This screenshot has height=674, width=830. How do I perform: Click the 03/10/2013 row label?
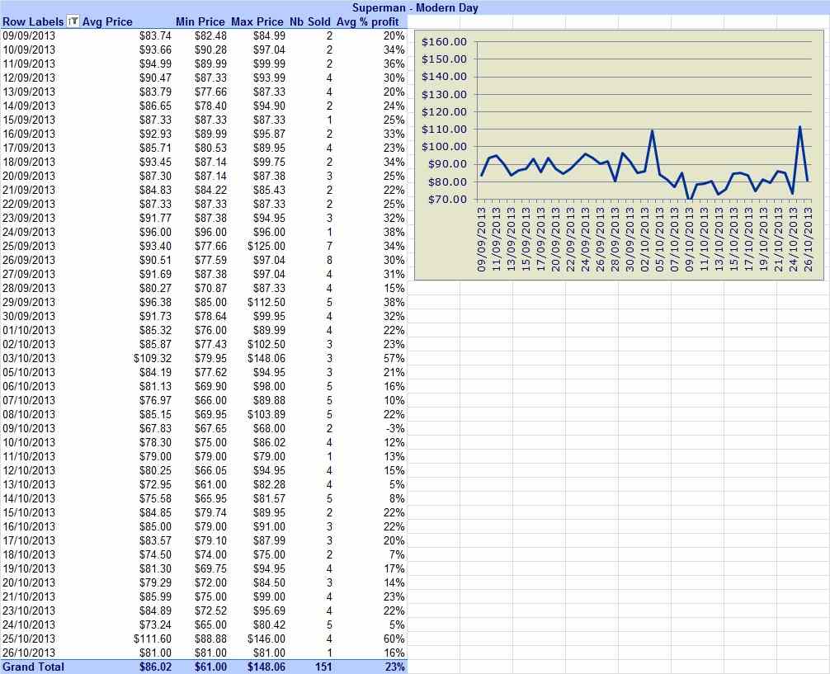pyautogui.click(x=29, y=358)
